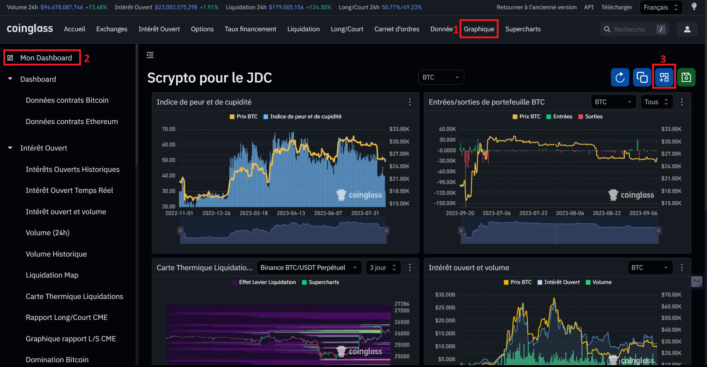The height and width of the screenshot is (367, 707).
Task: Open the Exchanges menu
Action: tap(112, 29)
